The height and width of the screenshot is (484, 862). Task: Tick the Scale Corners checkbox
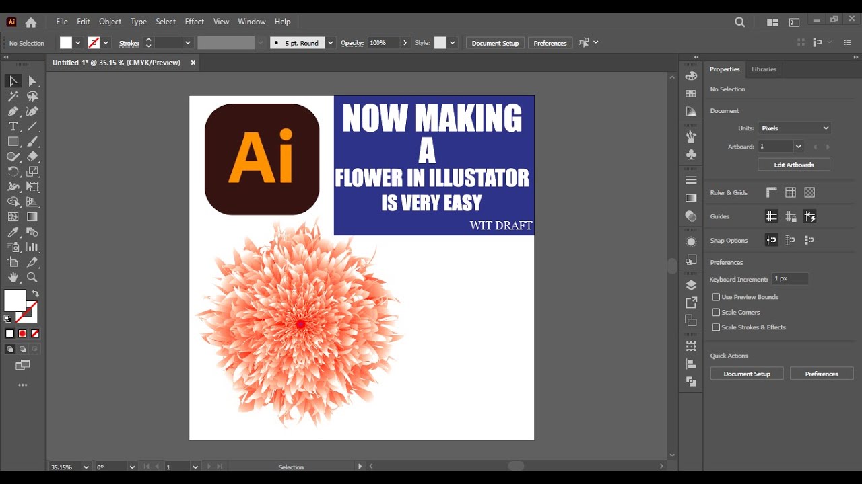[716, 313]
